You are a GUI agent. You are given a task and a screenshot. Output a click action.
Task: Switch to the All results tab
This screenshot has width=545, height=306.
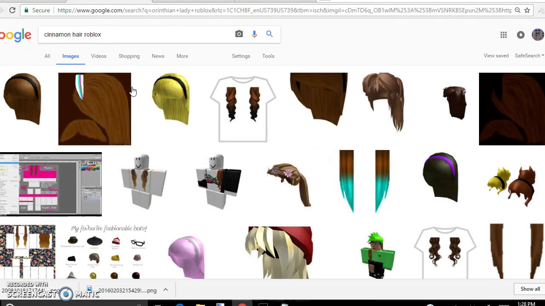click(x=47, y=56)
